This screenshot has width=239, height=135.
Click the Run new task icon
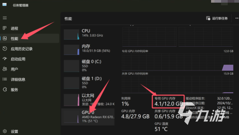(208, 18)
